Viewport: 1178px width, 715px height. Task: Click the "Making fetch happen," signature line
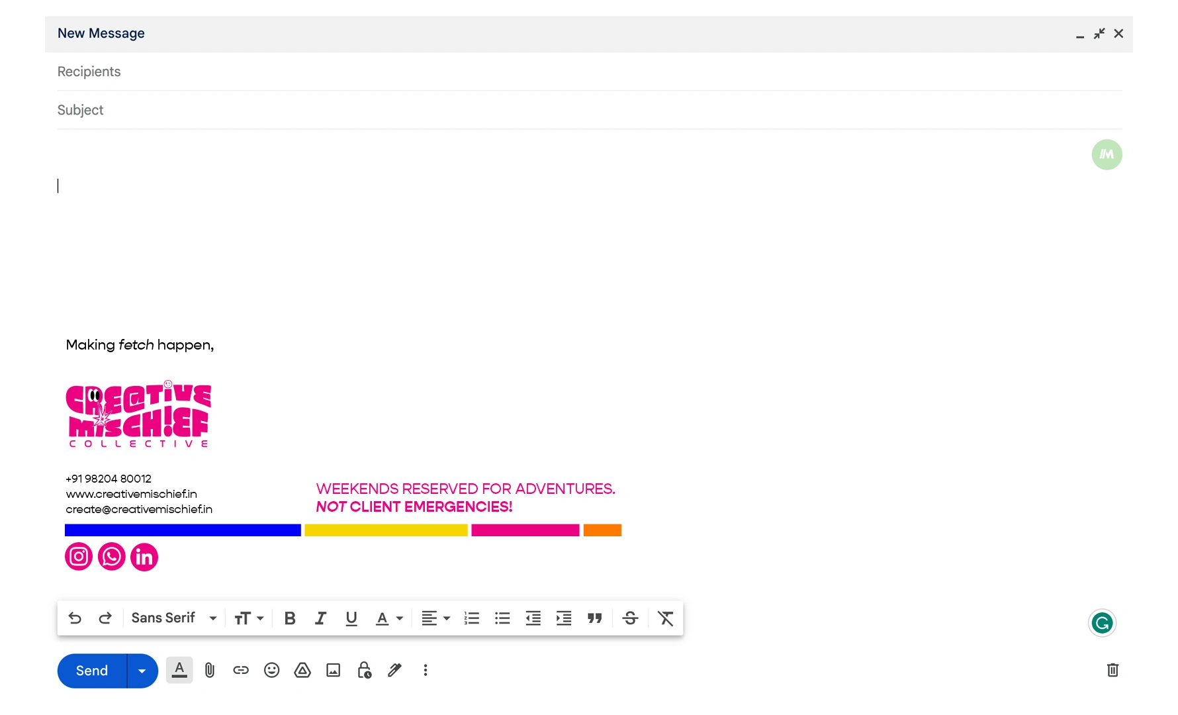click(140, 345)
